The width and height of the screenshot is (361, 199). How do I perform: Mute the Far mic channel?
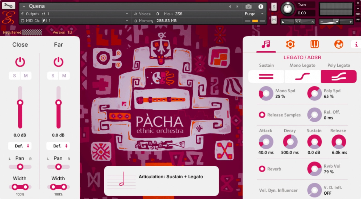tap(64, 76)
